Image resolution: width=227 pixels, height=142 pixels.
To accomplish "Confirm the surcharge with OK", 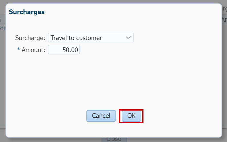I will (x=131, y=116).
